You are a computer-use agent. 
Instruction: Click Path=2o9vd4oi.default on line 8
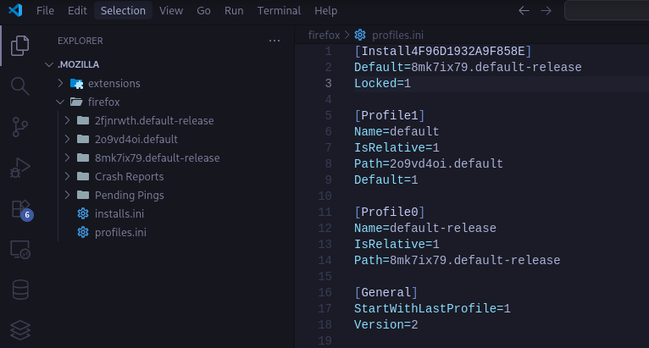429,164
